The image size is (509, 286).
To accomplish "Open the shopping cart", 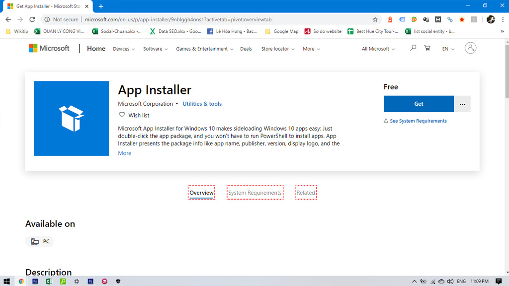I will click(427, 48).
